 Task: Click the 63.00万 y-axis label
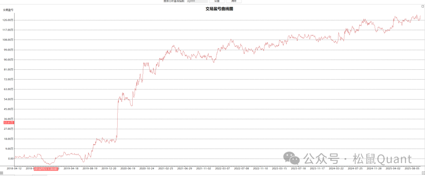9,89
